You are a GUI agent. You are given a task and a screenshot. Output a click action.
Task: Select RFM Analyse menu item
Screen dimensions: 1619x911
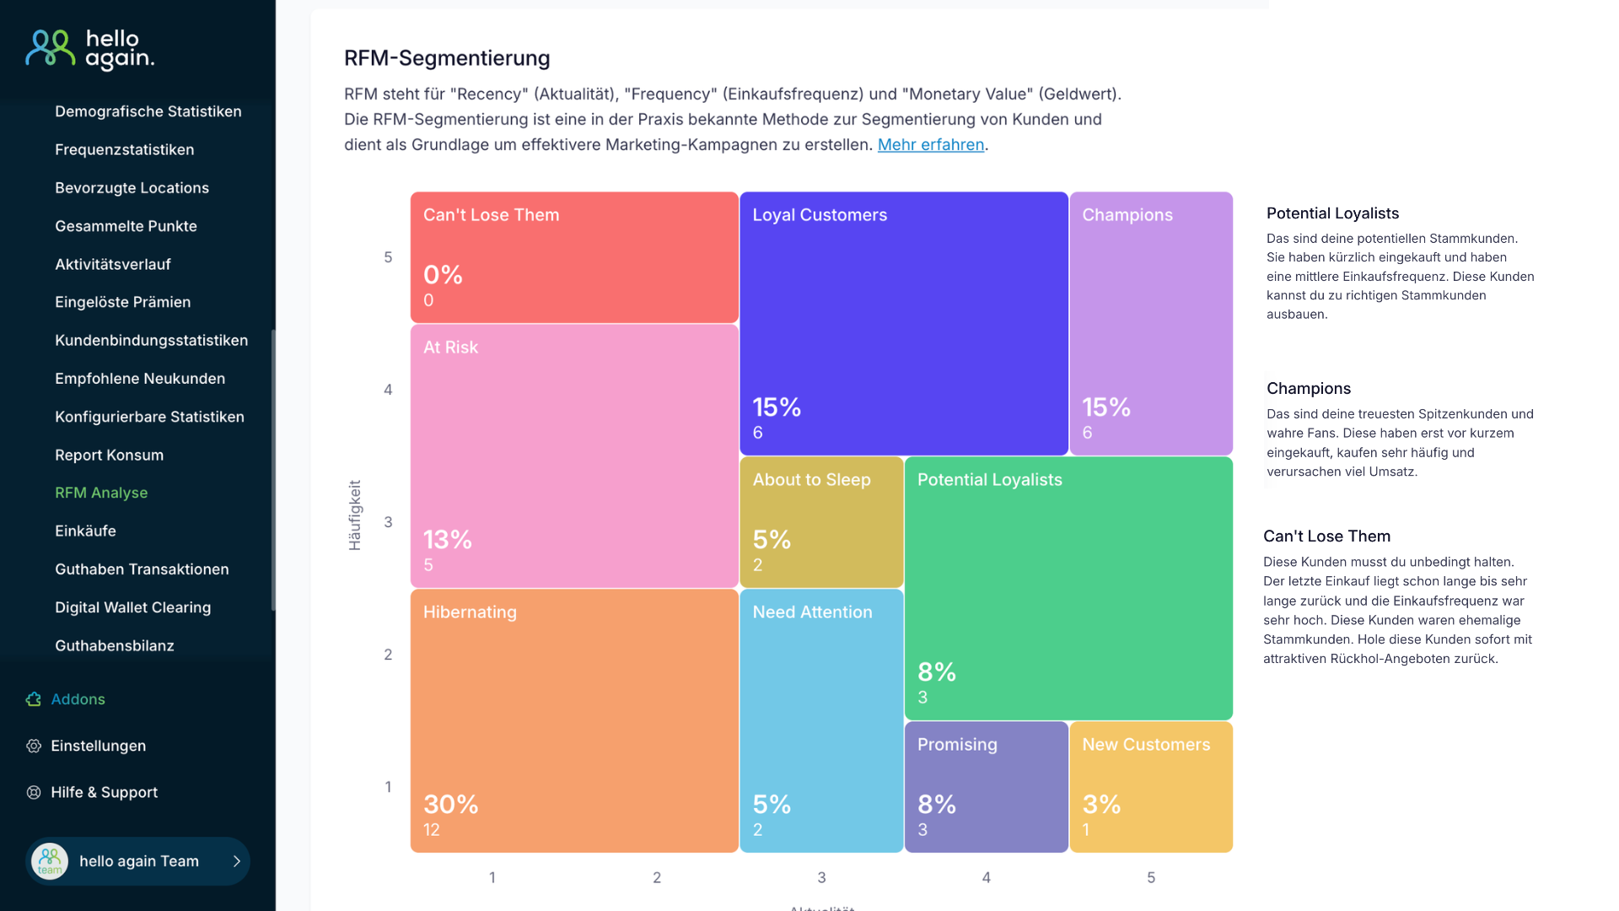(x=101, y=493)
